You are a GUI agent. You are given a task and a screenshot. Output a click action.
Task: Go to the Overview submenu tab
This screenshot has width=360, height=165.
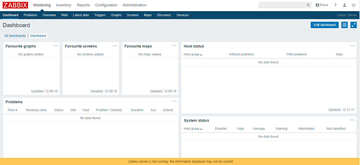click(x=49, y=15)
